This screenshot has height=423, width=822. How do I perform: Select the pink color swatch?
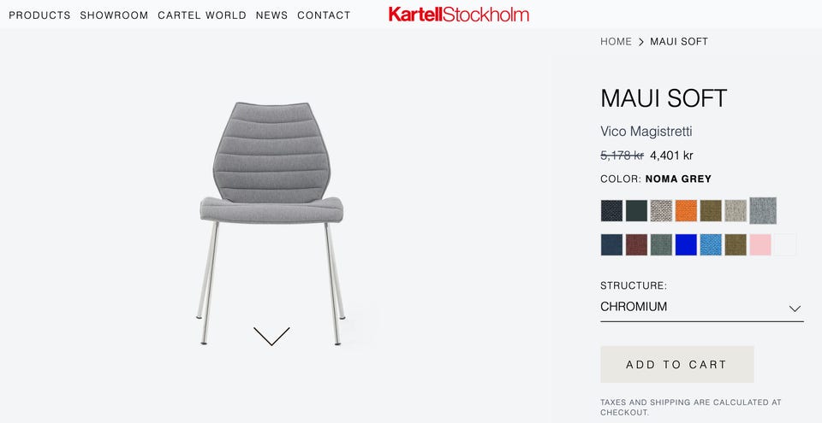(760, 244)
